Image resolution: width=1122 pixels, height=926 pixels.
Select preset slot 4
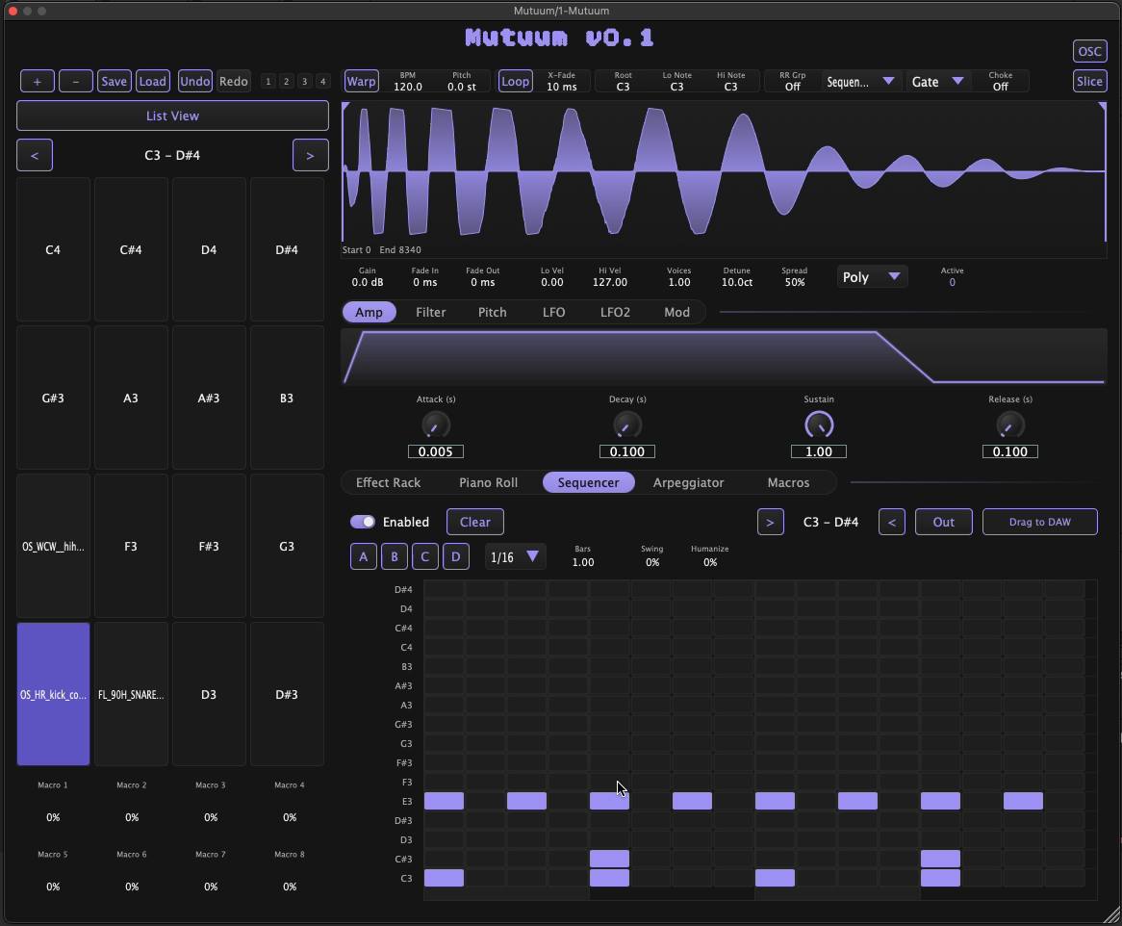322,82
